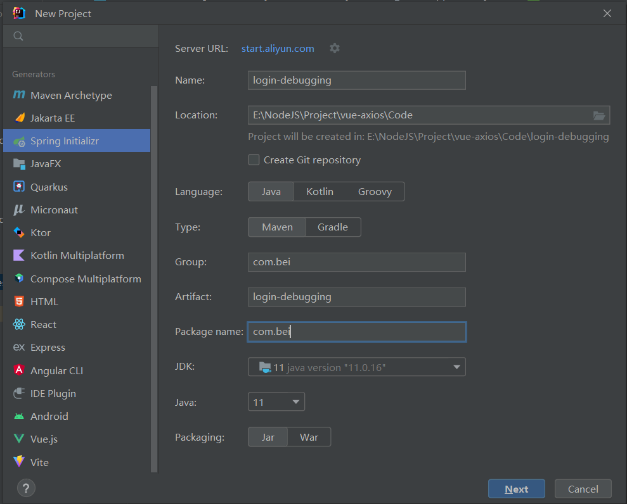Click the Group input field
The image size is (627, 504).
(356, 261)
